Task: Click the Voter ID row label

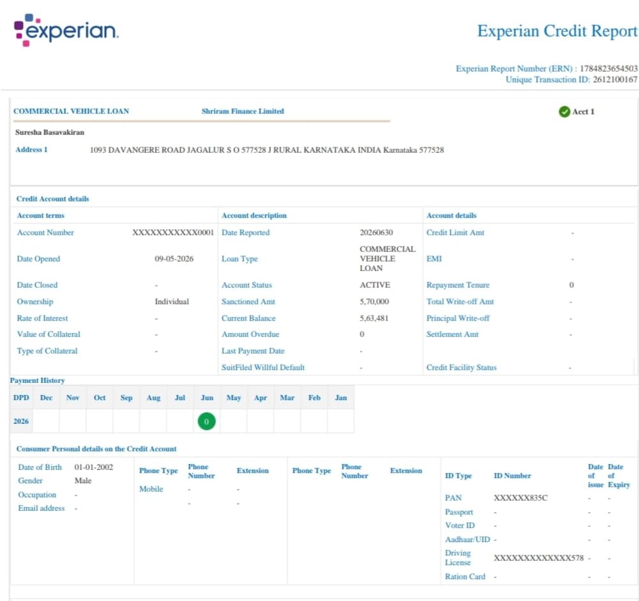Action: click(459, 526)
